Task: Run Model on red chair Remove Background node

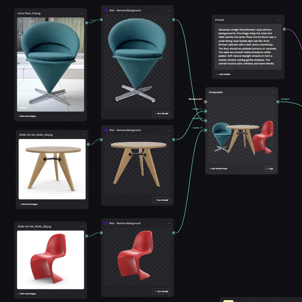Action: pyautogui.click(x=161, y=291)
